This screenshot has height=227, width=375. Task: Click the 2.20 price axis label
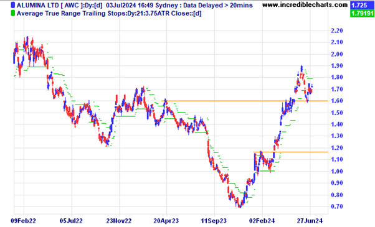[x=337, y=30]
